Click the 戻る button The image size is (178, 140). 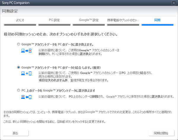coord(15,133)
